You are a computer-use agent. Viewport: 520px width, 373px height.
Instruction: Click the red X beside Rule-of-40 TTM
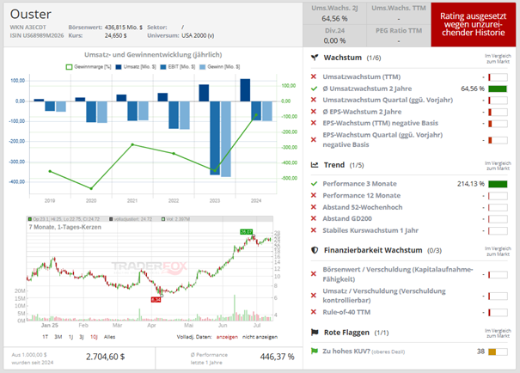click(x=314, y=312)
